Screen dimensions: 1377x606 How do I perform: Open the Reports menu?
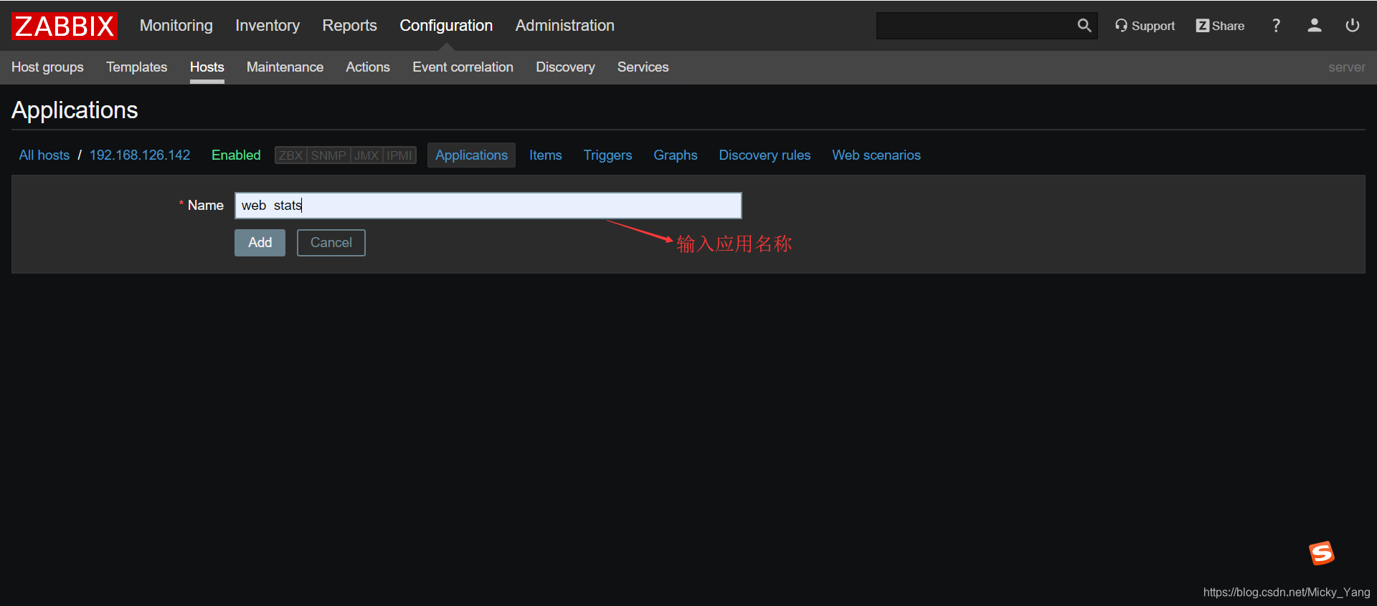point(349,26)
